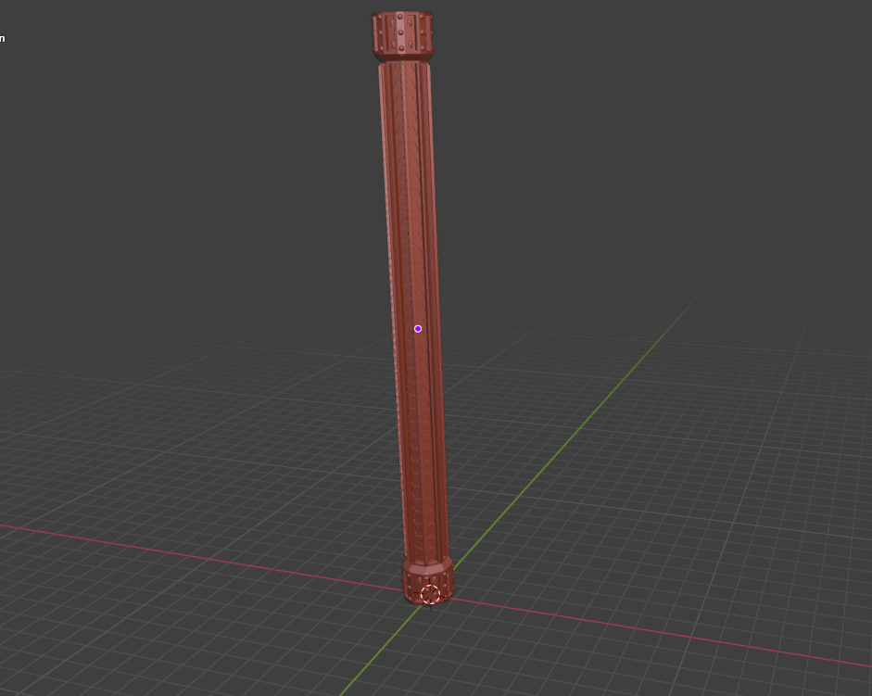Select the studded top cap of the column
Image resolution: width=872 pixels, height=696 pixels.
pyautogui.click(x=402, y=36)
